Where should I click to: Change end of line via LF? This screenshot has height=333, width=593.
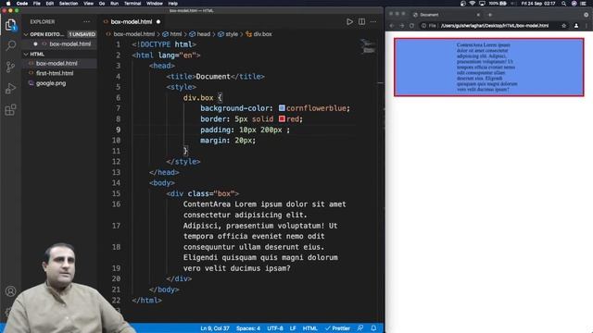(293, 328)
